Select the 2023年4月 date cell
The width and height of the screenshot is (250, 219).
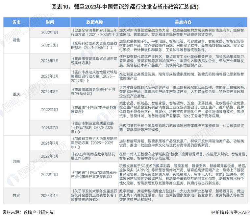pyautogui.click(x=50, y=195)
